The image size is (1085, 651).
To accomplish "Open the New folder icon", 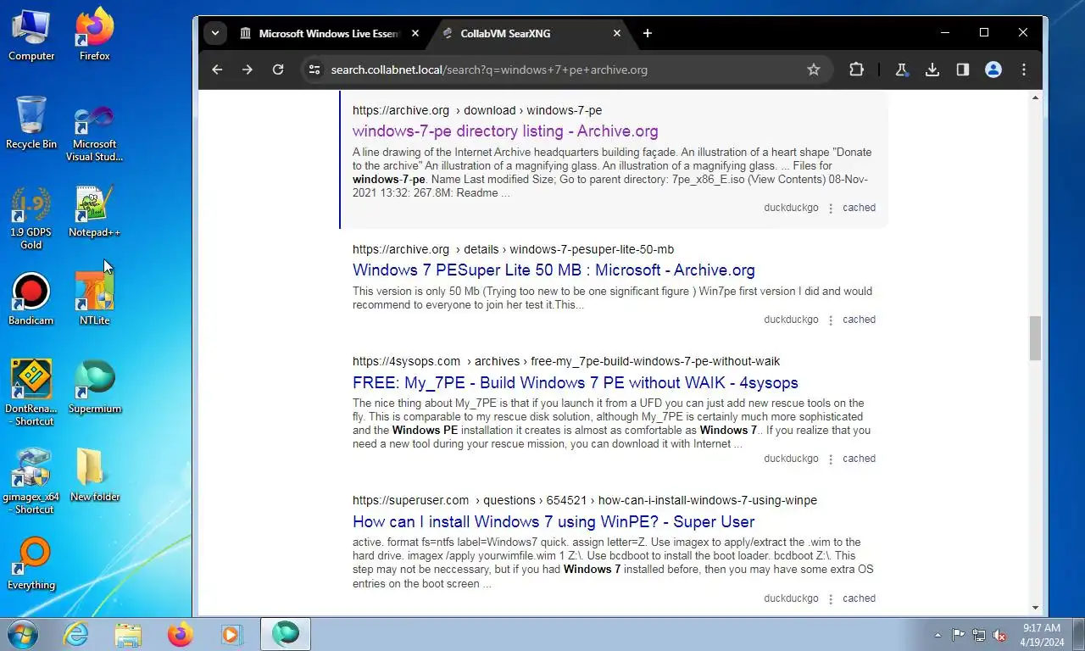I will [95, 476].
